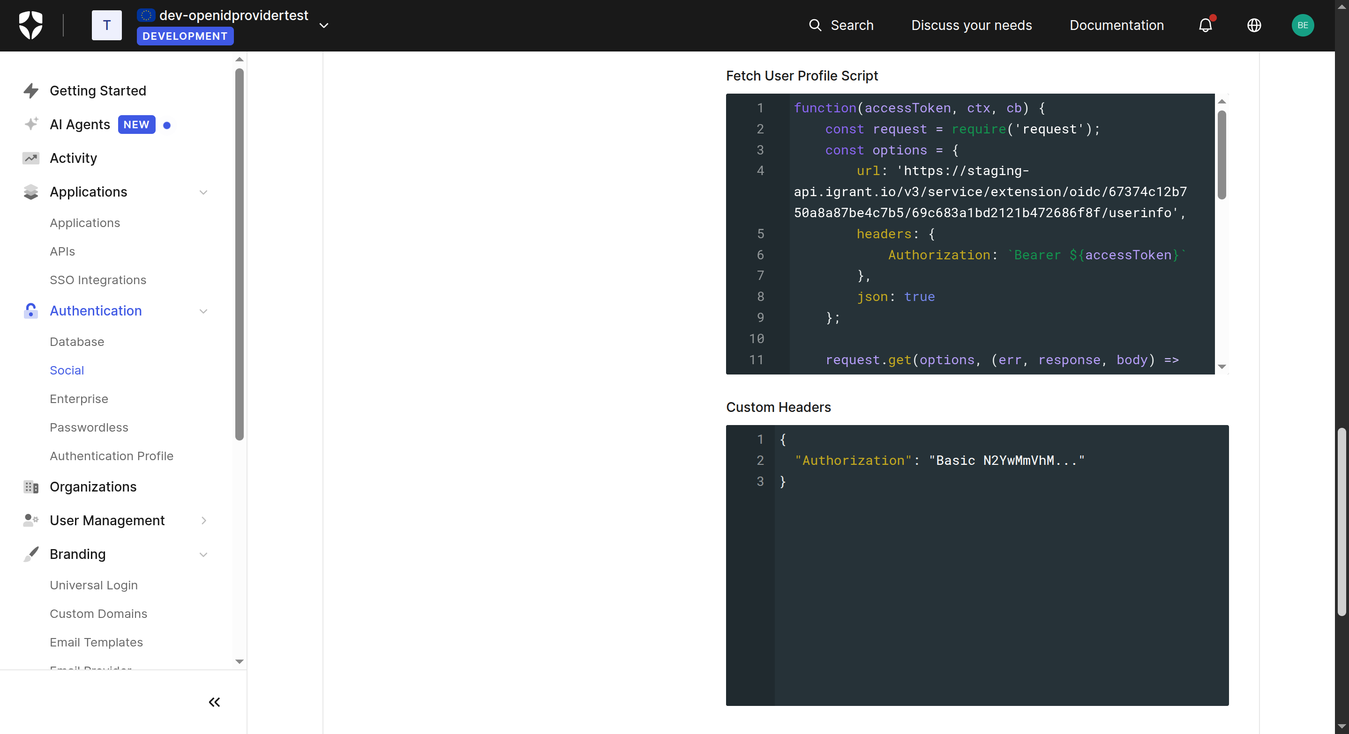
Task: Click the Auth0 shield logo
Action: pos(30,25)
